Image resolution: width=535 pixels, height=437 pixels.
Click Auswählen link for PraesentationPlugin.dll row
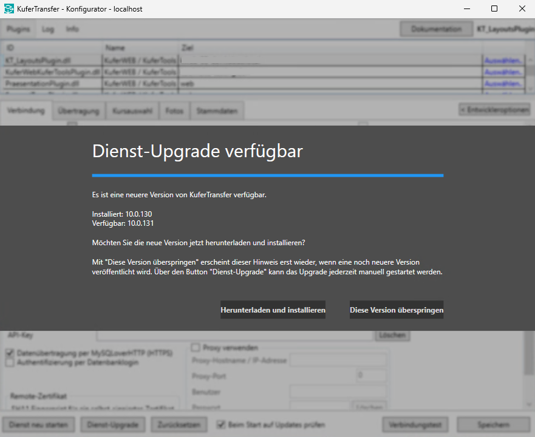tap(503, 84)
